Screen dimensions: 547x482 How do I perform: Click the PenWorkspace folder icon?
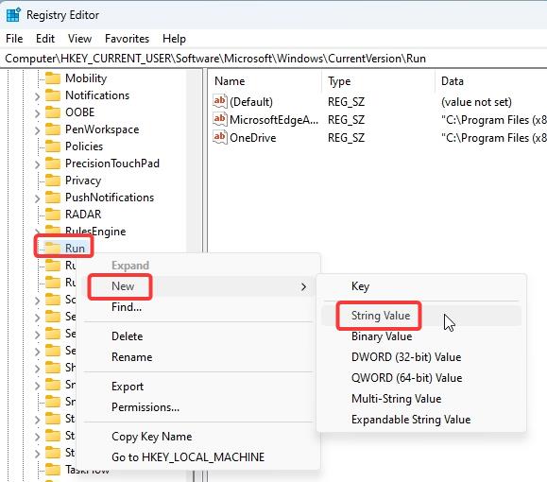(x=53, y=129)
